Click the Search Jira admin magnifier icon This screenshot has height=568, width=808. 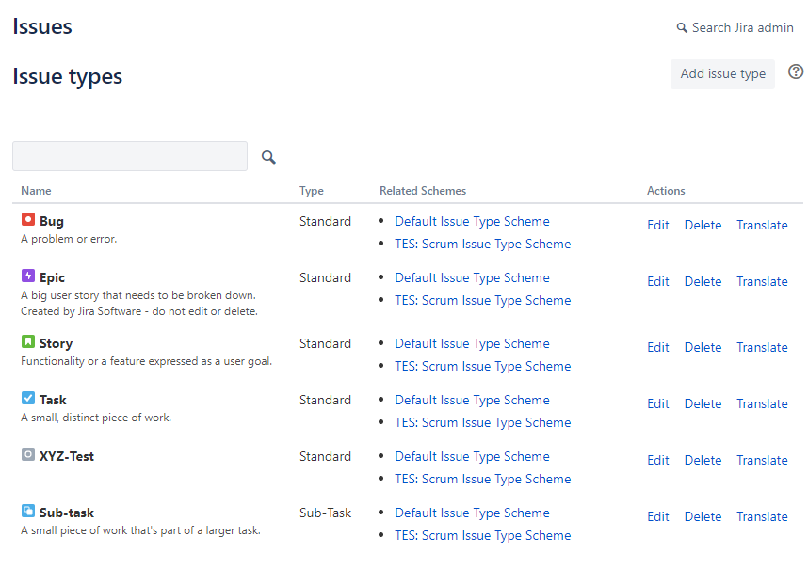point(682,28)
